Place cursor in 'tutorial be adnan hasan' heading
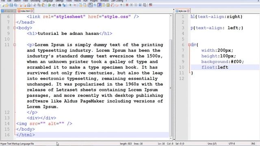Viewport: 260px width, 146px height. [x=68, y=33]
